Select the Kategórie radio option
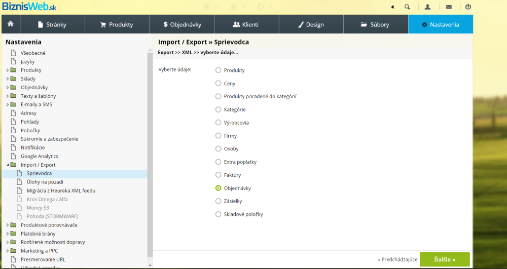 coord(218,109)
